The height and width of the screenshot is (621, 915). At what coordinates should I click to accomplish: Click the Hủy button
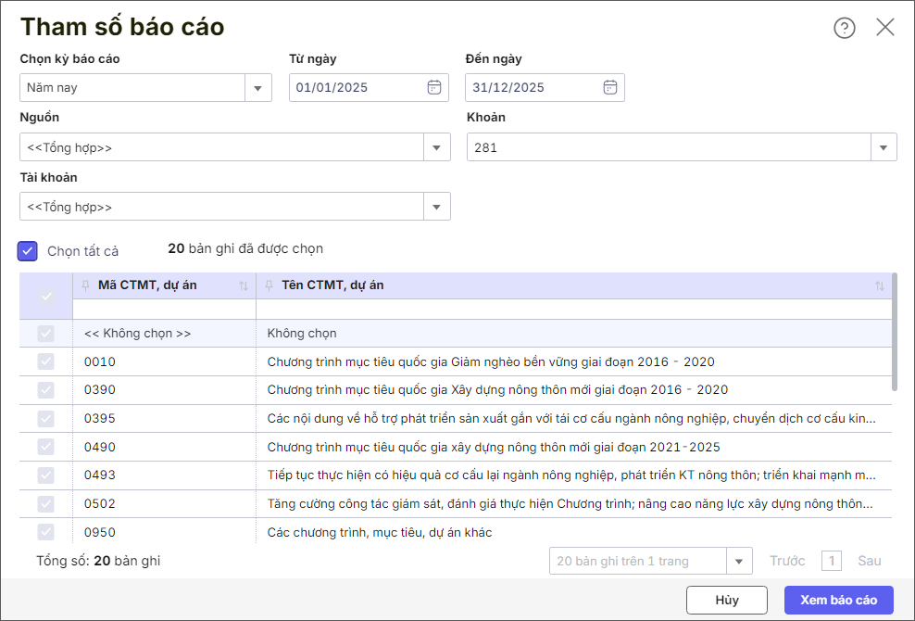click(x=726, y=600)
